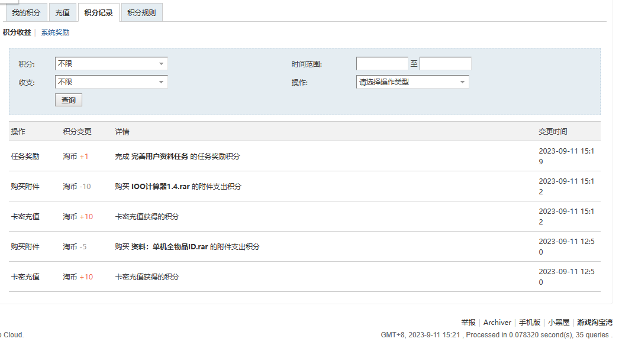Click the 积分收益 sub-navigation link

pyautogui.click(x=17, y=32)
